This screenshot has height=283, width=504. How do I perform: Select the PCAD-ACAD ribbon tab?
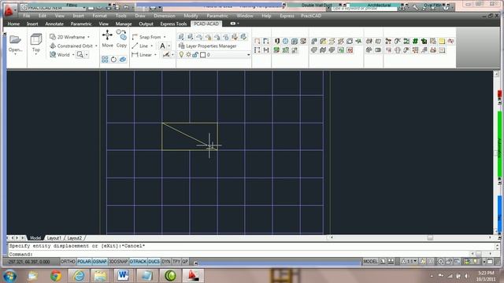pyautogui.click(x=206, y=24)
